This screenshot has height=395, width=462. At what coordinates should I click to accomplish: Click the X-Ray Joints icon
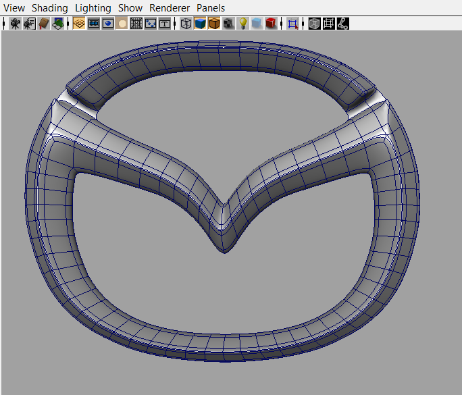coord(342,24)
